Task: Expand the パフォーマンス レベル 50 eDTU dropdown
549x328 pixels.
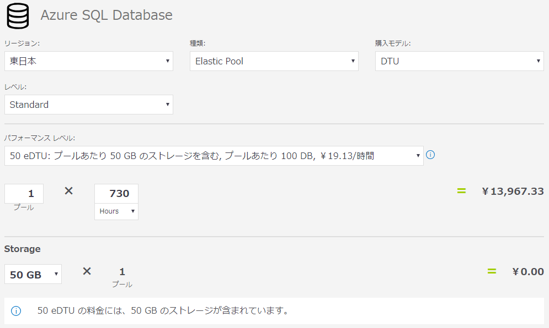Action: tap(214, 156)
